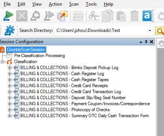Open the Tools menu
This screenshot has height=136, width=164.
91,4
